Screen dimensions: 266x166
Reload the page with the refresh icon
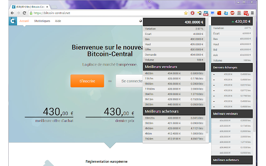[25, 13]
